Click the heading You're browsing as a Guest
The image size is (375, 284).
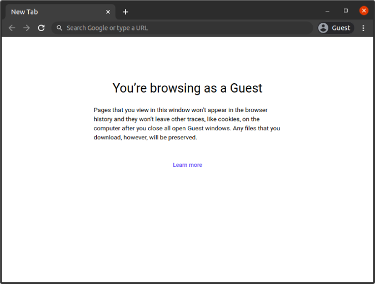point(188,88)
